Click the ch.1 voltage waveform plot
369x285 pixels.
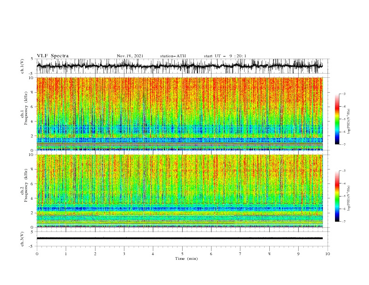tap(180, 66)
